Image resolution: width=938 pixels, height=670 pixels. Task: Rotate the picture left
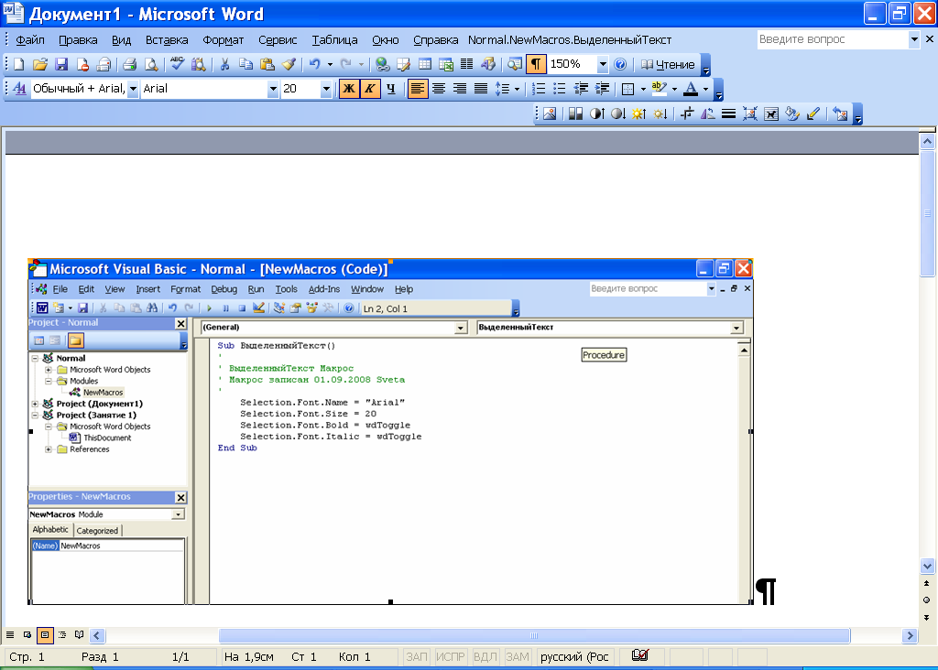pos(708,113)
